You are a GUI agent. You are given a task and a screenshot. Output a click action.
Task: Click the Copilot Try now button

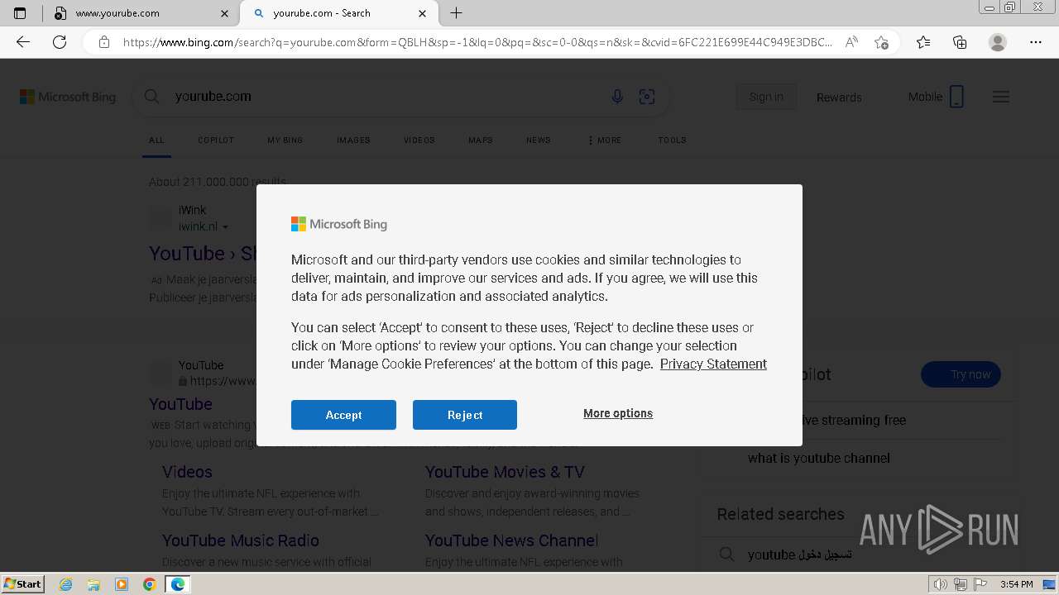click(961, 374)
